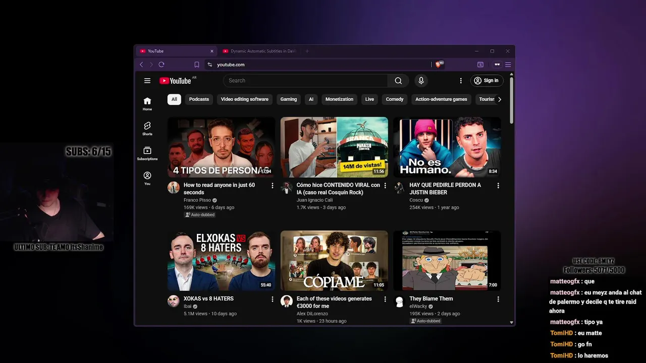646x363 pixels.
Task: Open 'XOKAS vs 8 HATERS' title link
Action: (208, 298)
